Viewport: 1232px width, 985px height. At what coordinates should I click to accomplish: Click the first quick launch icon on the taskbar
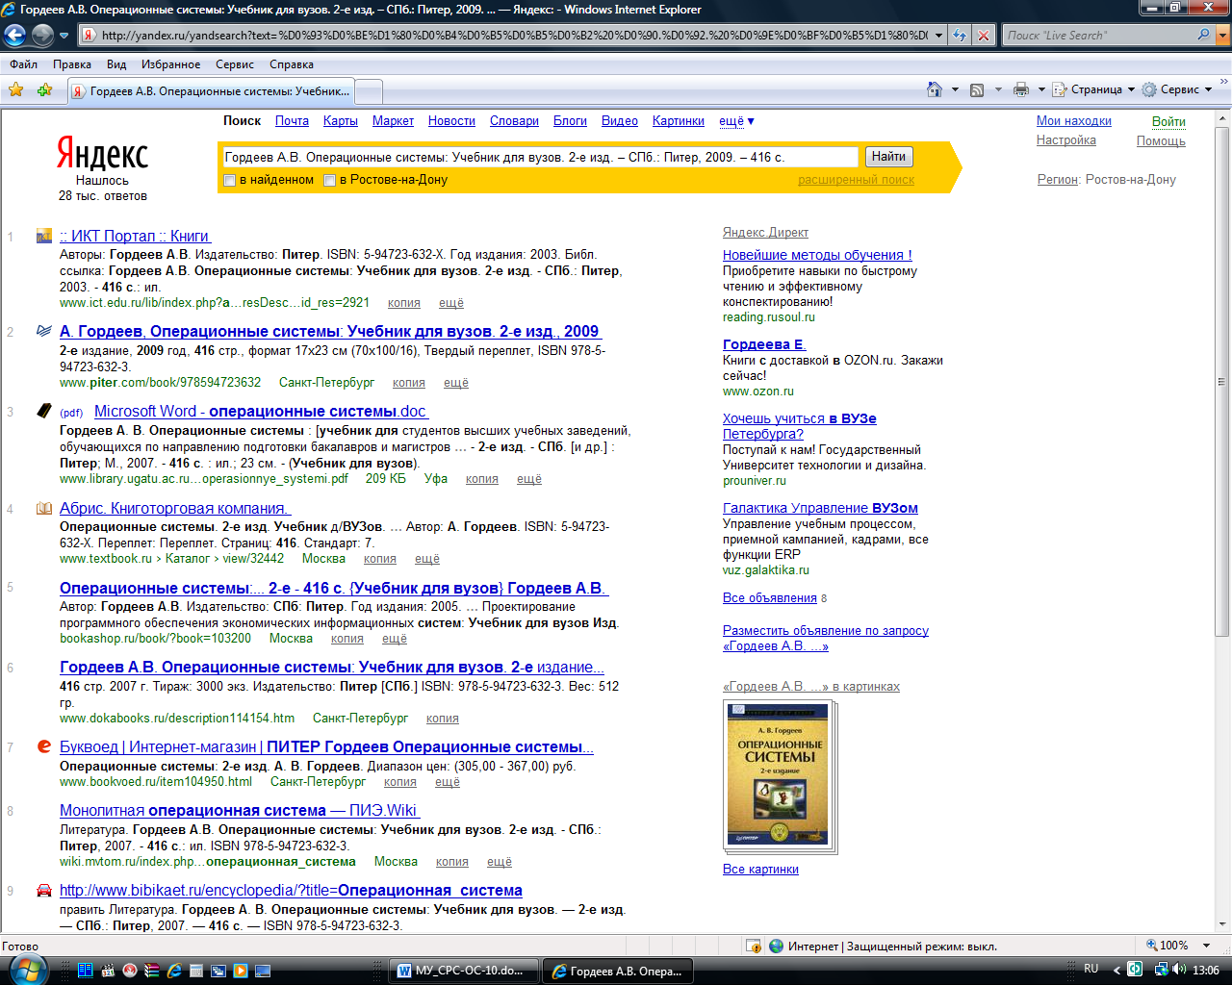(x=85, y=971)
